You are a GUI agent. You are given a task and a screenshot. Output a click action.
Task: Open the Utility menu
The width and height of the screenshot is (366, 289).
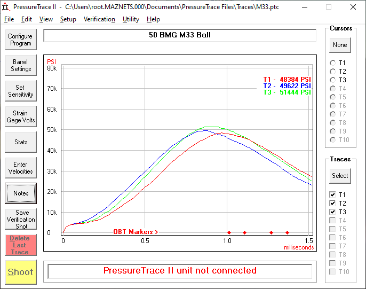(x=131, y=19)
